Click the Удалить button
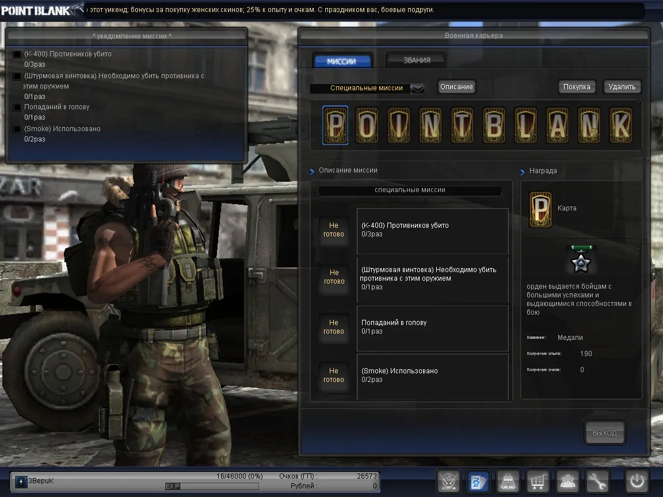Image resolution: width=663 pixels, height=497 pixels. point(622,87)
